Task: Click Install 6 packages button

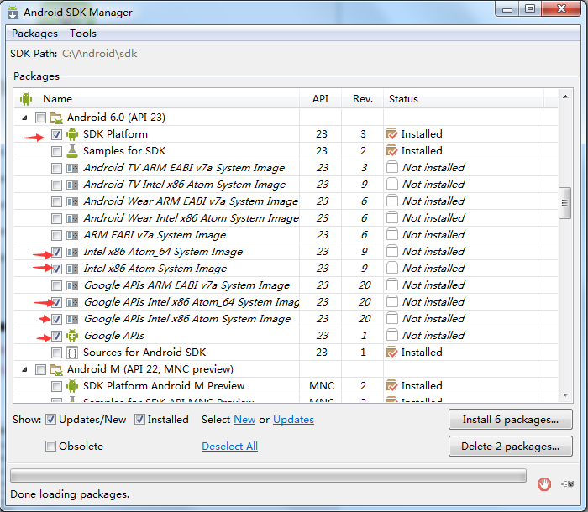Action: point(511,420)
